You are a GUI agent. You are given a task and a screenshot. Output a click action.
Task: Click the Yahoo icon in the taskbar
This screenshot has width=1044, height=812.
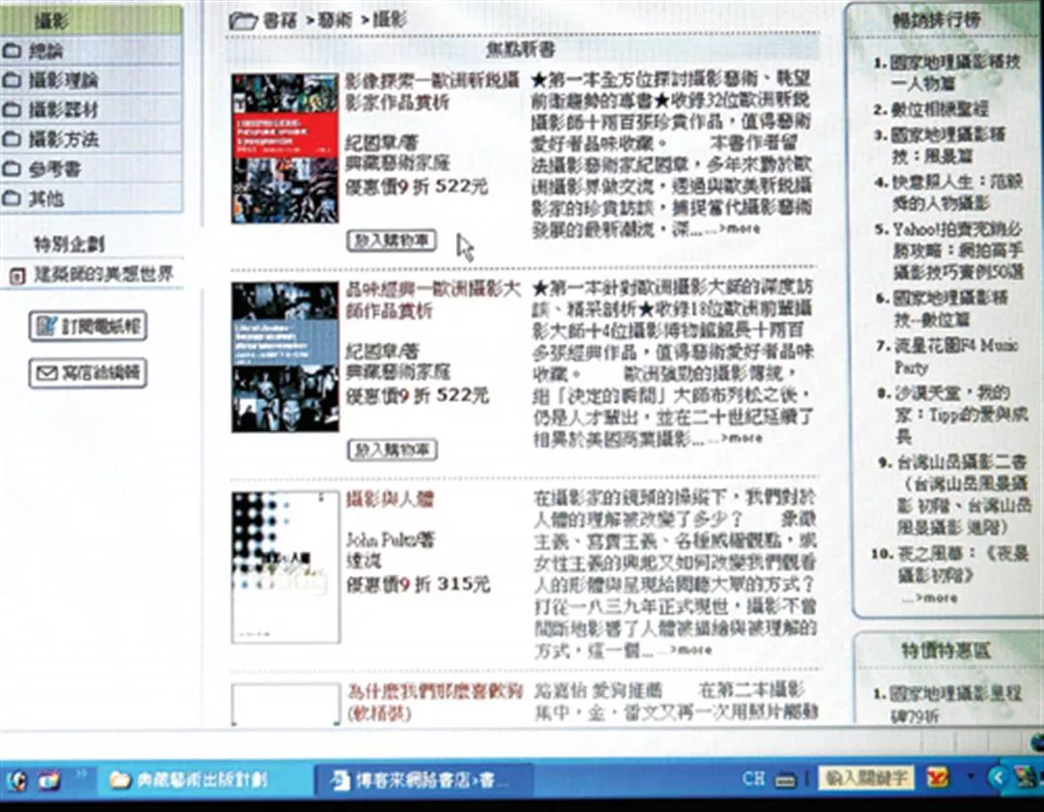(935, 777)
